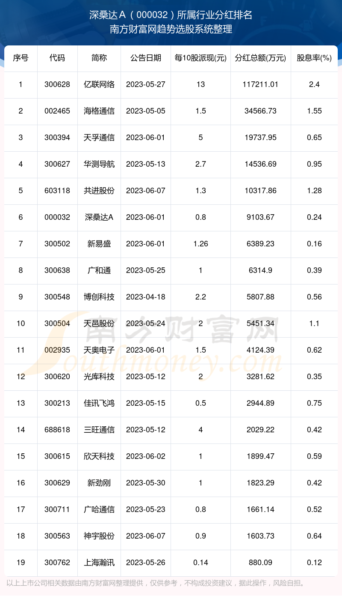Click the footer disclaimer text

tap(156, 583)
